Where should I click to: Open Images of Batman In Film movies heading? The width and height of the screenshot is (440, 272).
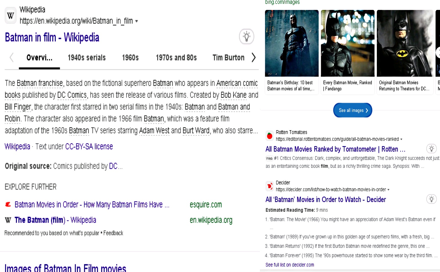(x=65, y=268)
